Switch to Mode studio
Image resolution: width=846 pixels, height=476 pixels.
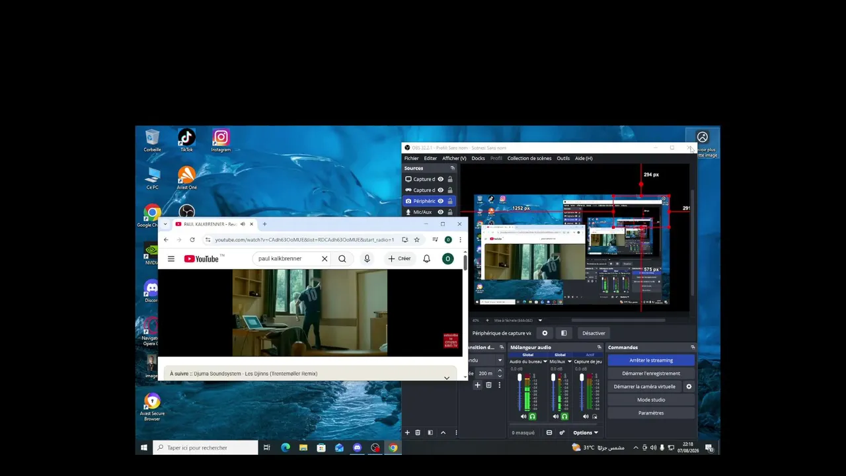coord(651,400)
